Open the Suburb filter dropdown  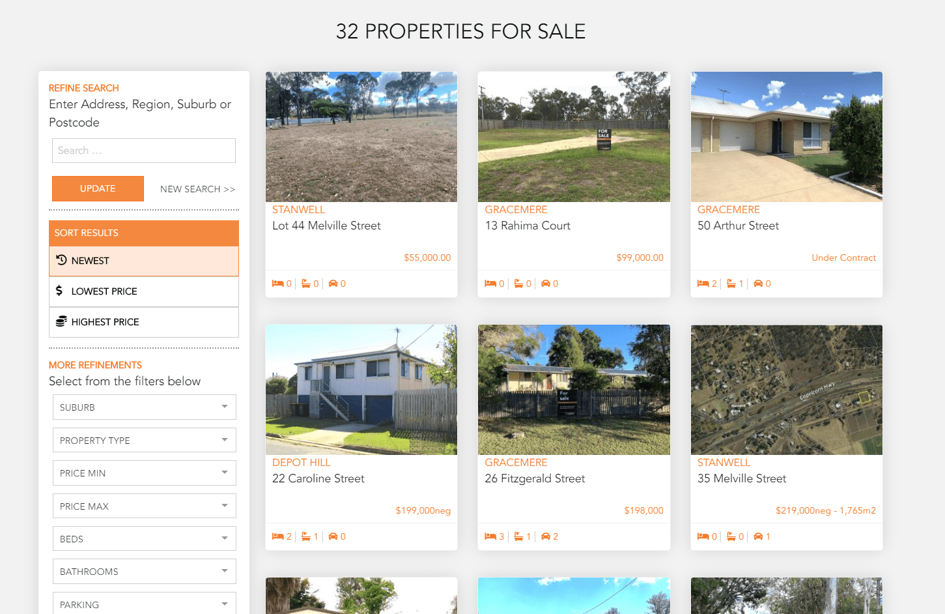(x=145, y=407)
